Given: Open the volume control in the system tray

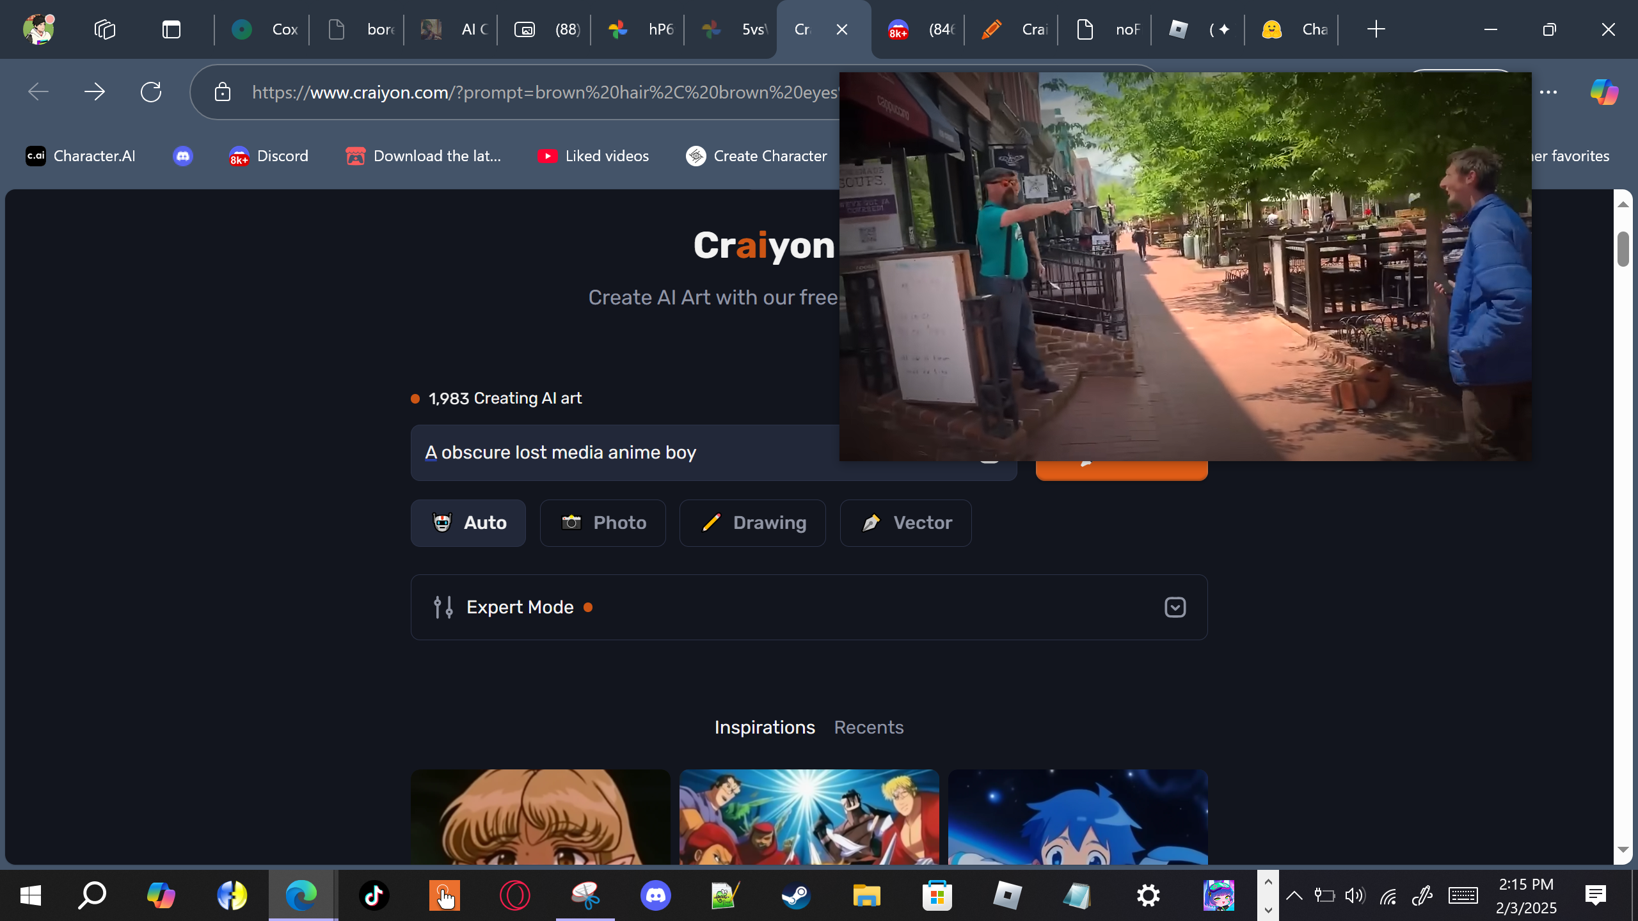Looking at the screenshot, I should pos(1355,895).
